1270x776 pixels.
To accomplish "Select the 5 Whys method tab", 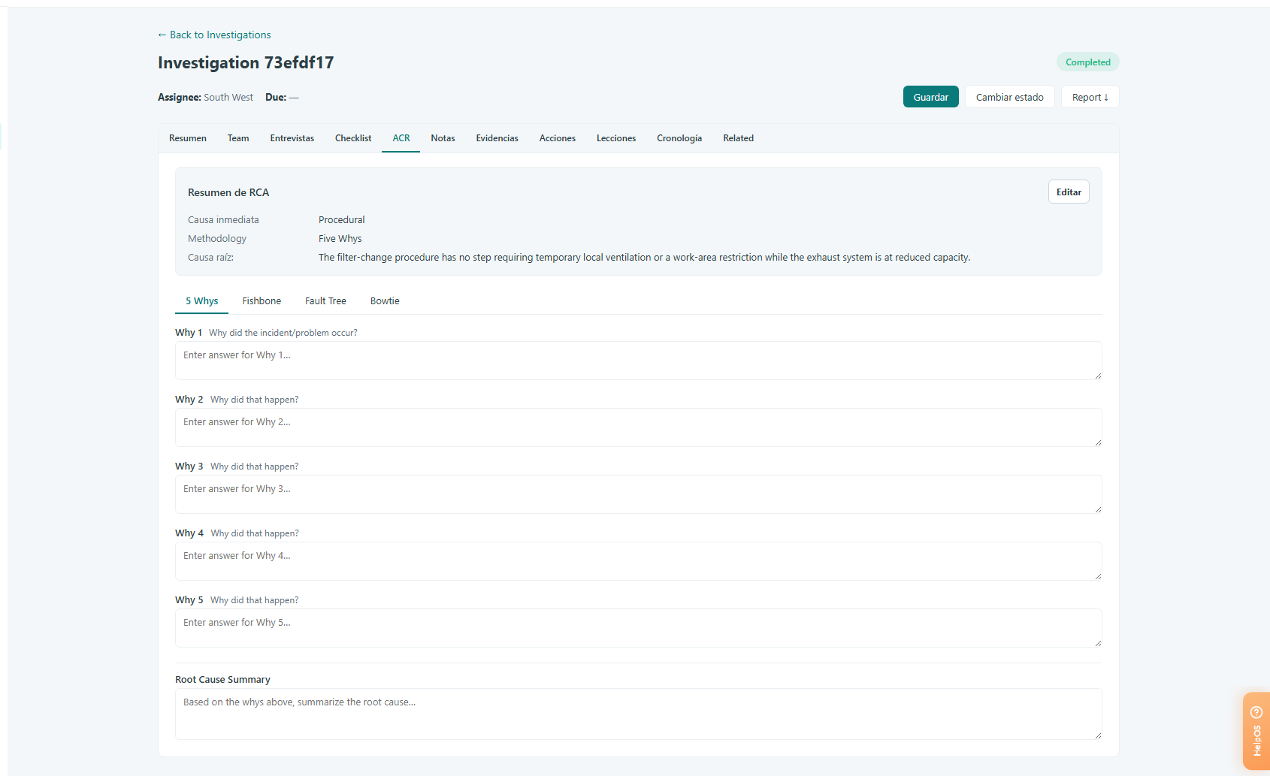I will (x=202, y=301).
